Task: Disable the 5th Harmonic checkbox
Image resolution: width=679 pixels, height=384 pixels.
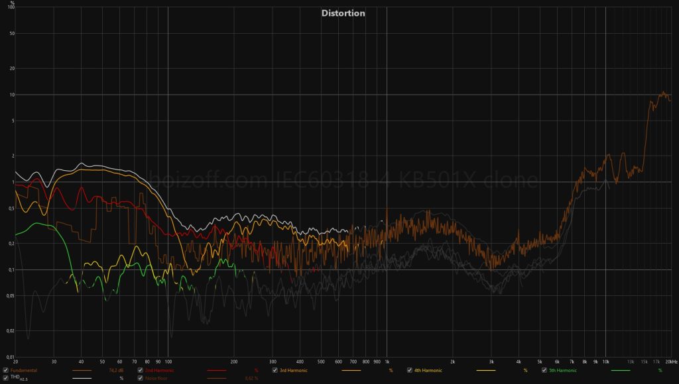Action: coord(544,370)
